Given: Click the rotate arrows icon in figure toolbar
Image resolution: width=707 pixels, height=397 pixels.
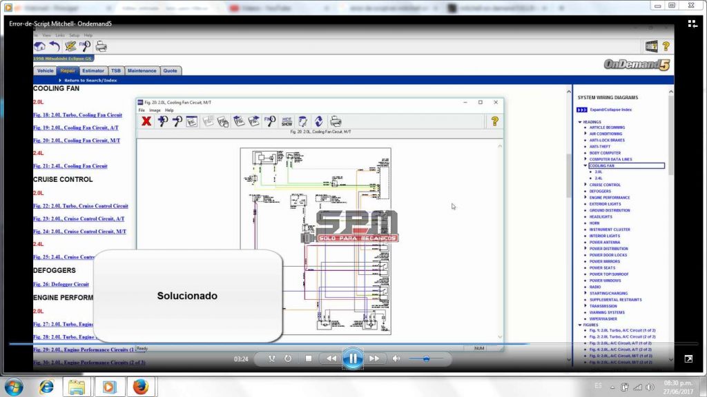Looking at the screenshot, I should [319, 121].
